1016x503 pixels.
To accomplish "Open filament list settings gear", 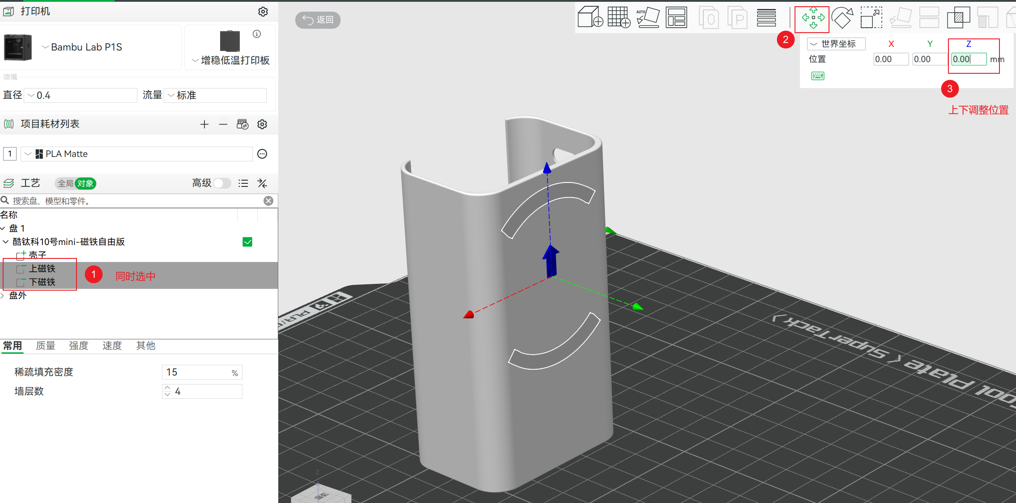I will (x=262, y=124).
